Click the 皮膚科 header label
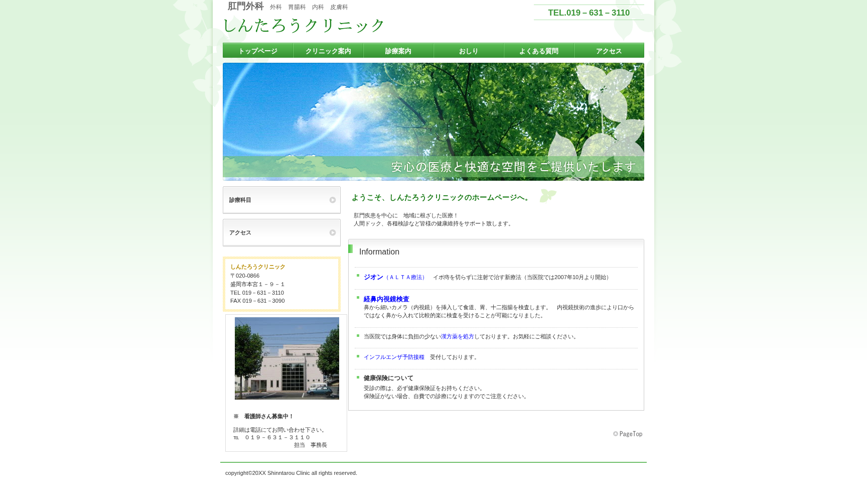This screenshot has width=867, height=502. 338,7
